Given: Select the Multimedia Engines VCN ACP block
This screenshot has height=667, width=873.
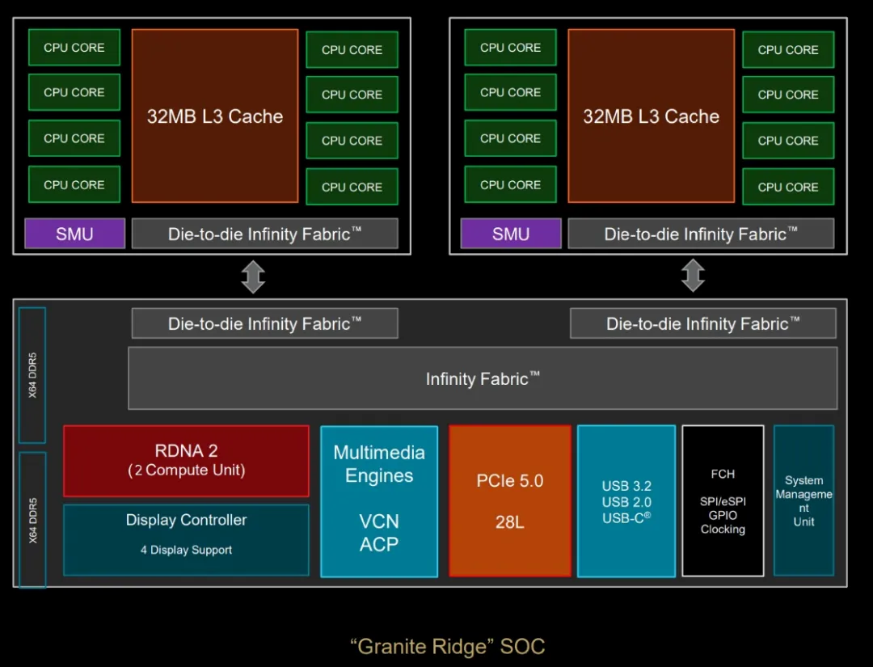Looking at the screenshot, I should click(x=379, y=501).
